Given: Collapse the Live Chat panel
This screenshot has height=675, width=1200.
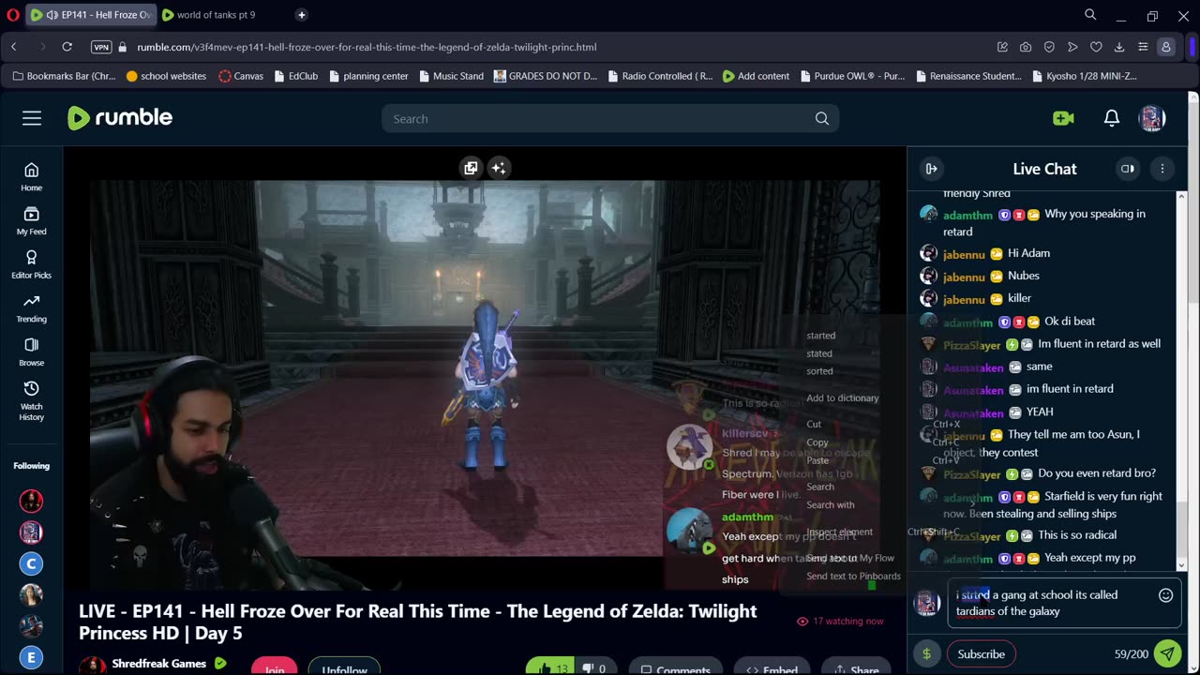Looking at the screenshot, I should click(931, 169).
